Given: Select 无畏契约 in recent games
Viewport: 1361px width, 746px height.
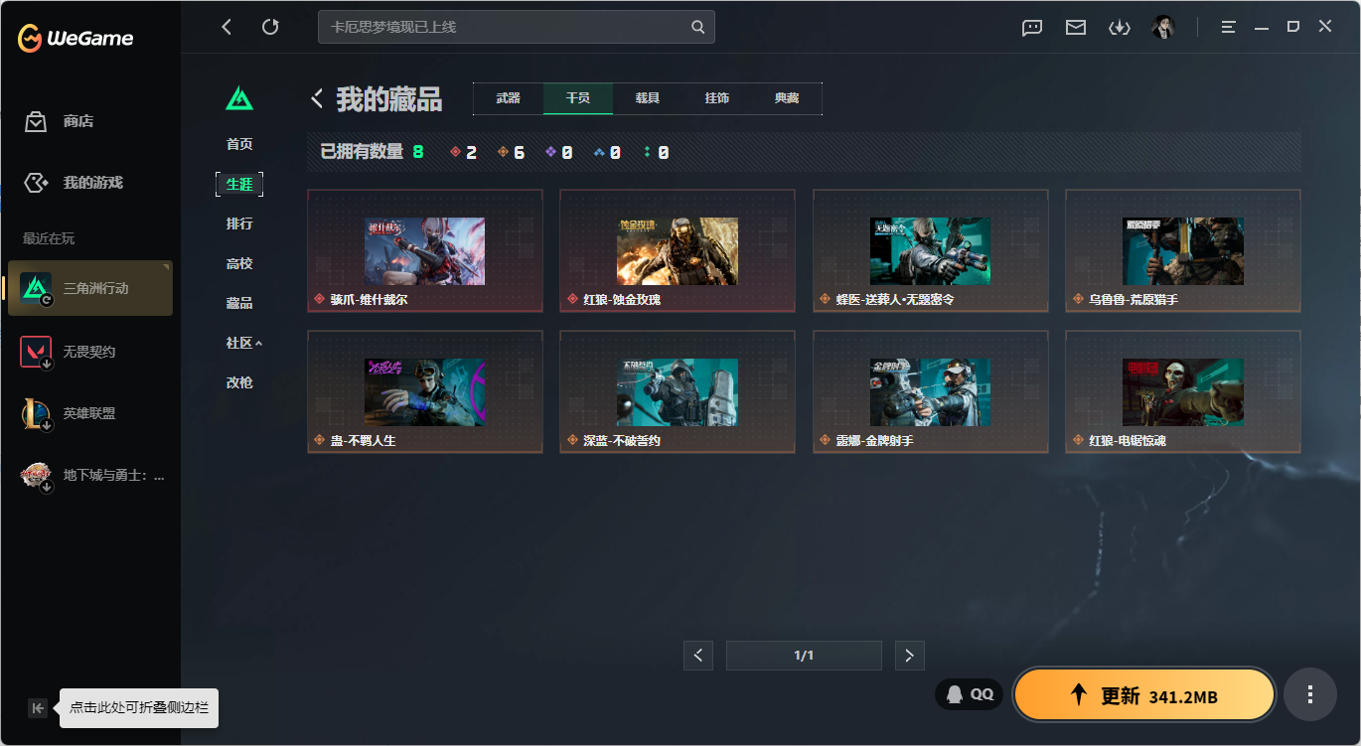Looking at the screenshot, I should (90, 352).
